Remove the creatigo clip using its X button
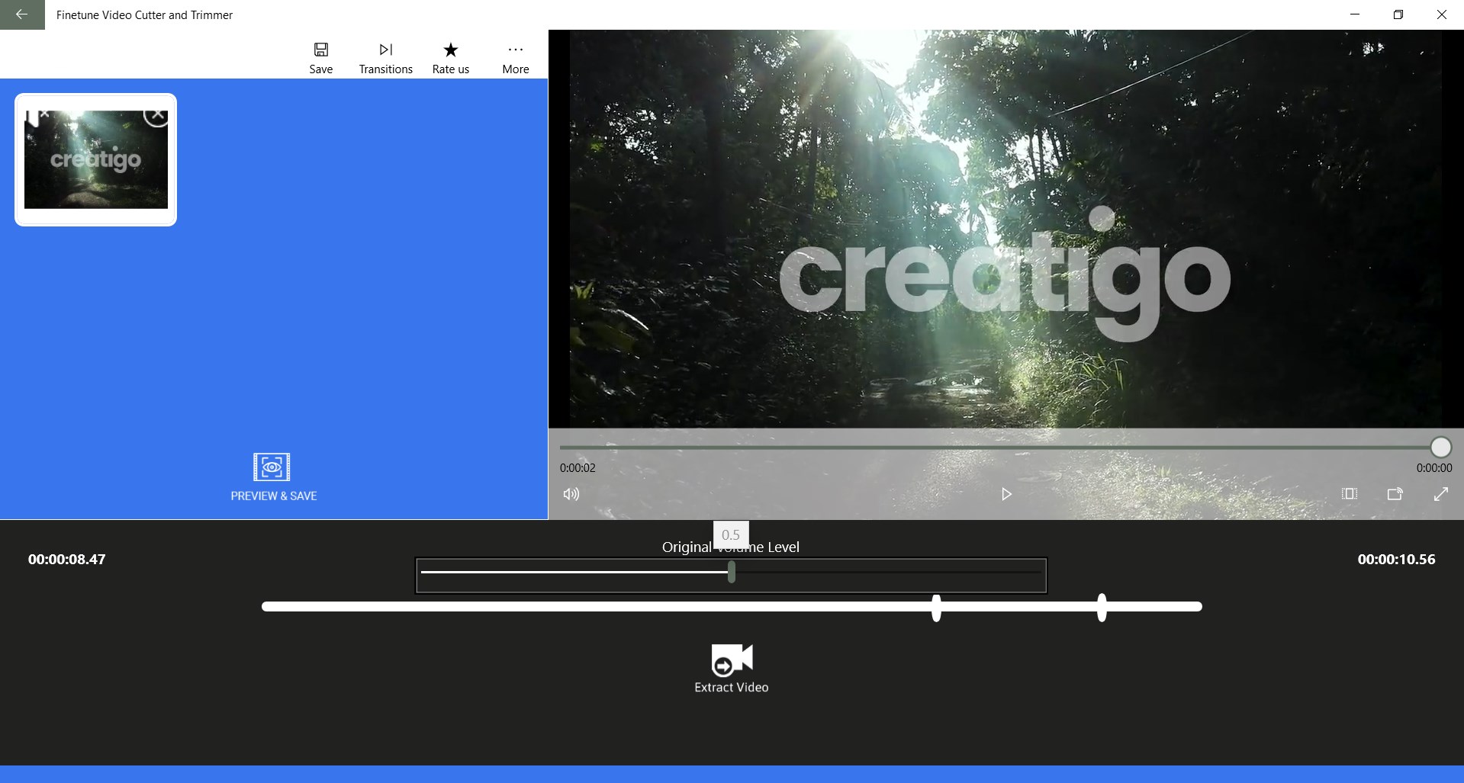The image size is (1464, 783). (x=157, y=114)
